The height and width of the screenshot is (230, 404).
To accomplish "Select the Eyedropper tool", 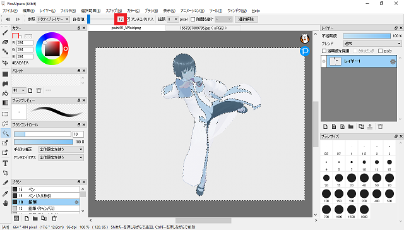I will click(x=6, y=193).
